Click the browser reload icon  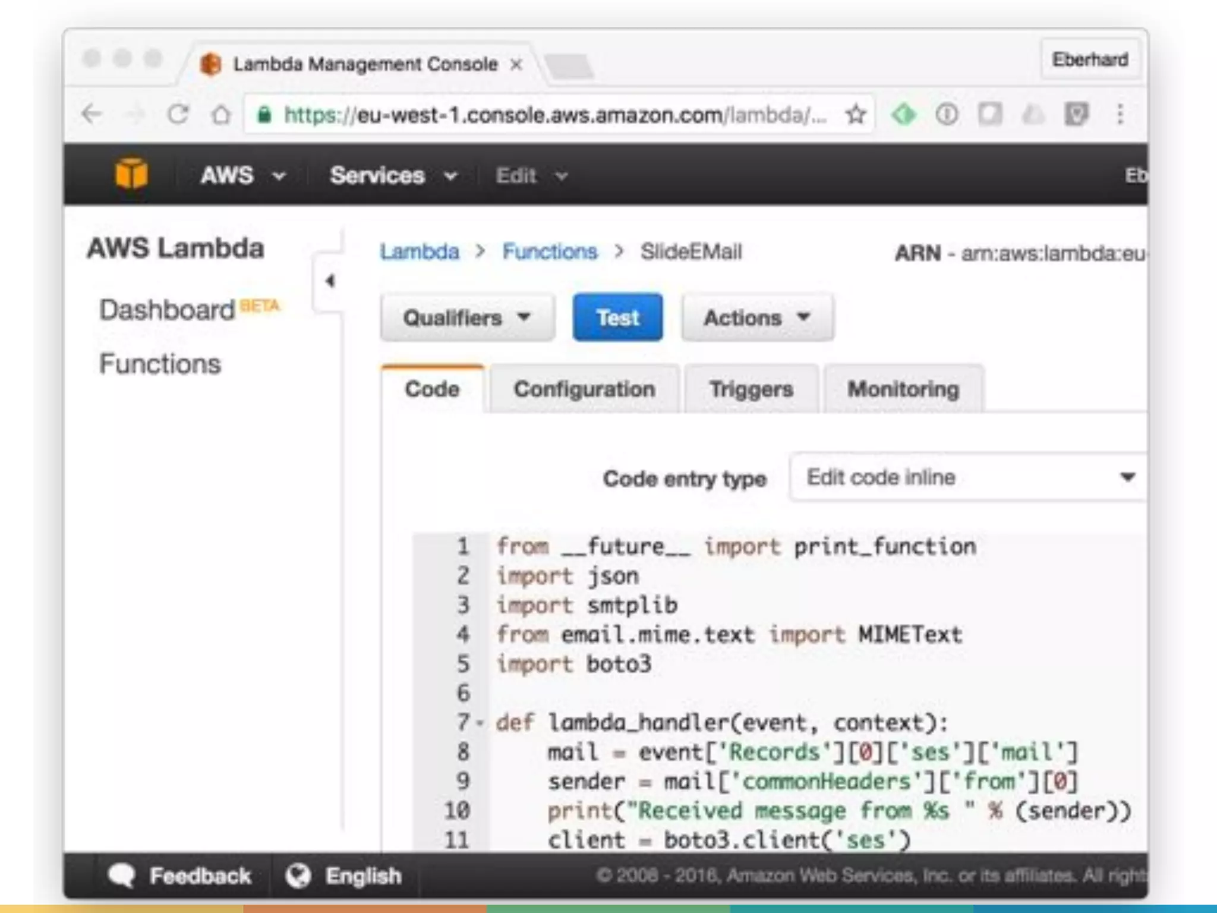click(x=178, y=114)
